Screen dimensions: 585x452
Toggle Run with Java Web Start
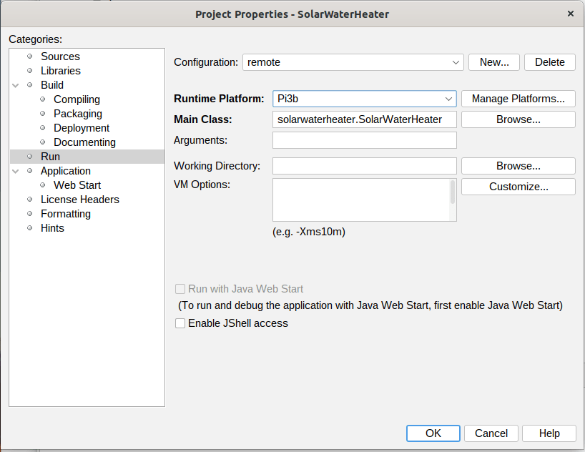180,289
